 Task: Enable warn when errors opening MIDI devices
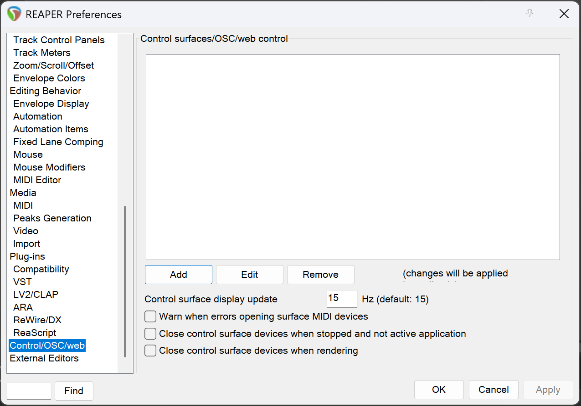[150, 316]
